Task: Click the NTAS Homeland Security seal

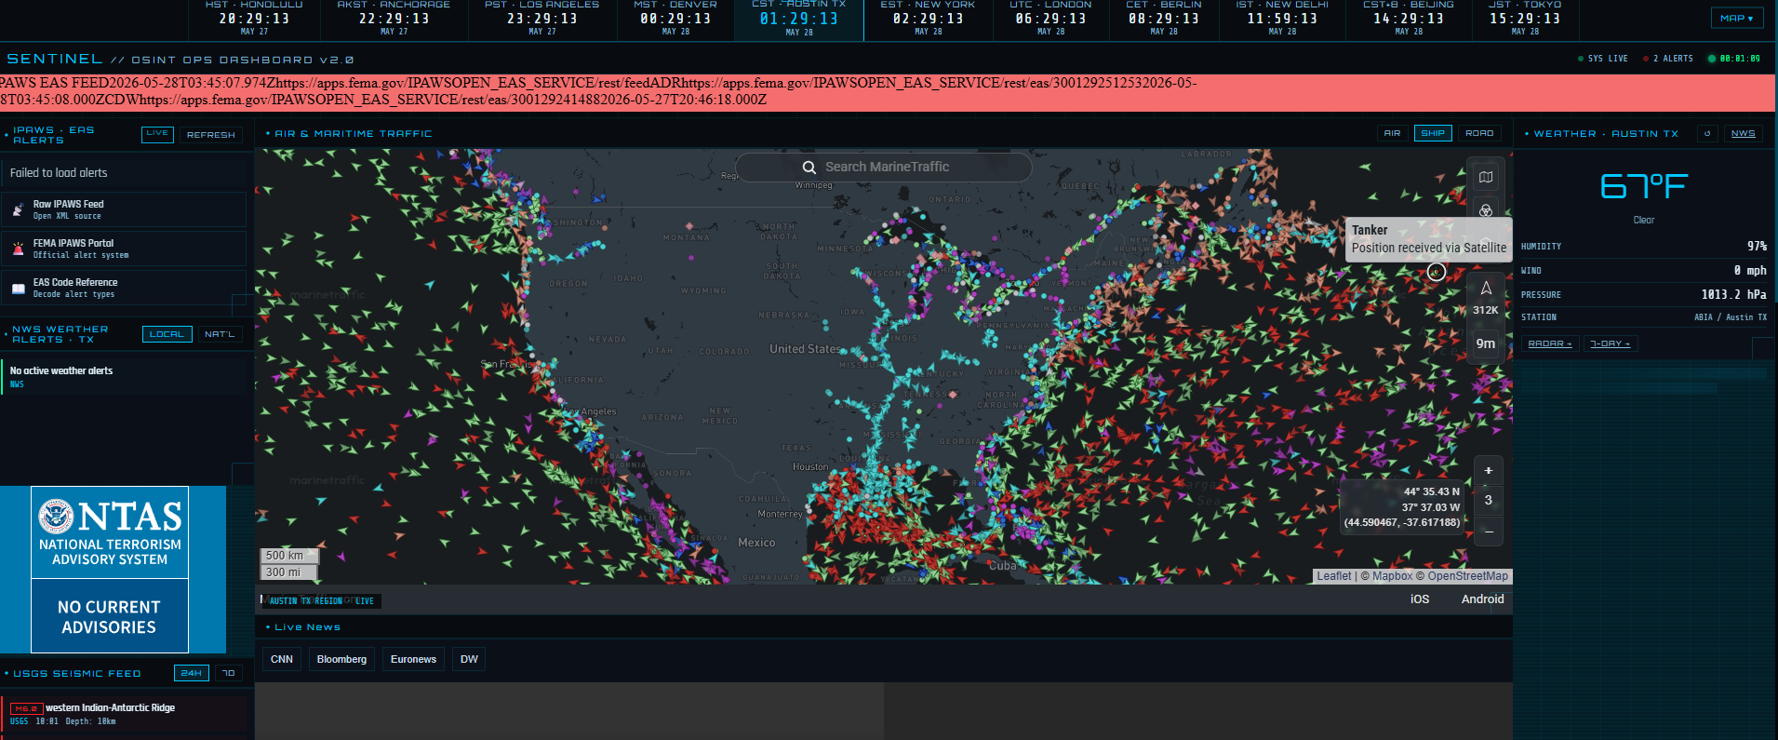Action: point(56,517)
